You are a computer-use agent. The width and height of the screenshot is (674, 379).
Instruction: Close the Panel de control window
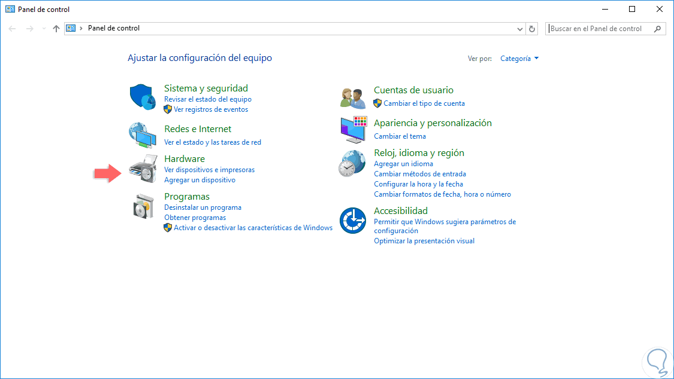[x=660, y=9]
